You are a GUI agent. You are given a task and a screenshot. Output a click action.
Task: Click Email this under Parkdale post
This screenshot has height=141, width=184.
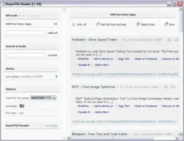pyautogui.click(x=83, y=59)
